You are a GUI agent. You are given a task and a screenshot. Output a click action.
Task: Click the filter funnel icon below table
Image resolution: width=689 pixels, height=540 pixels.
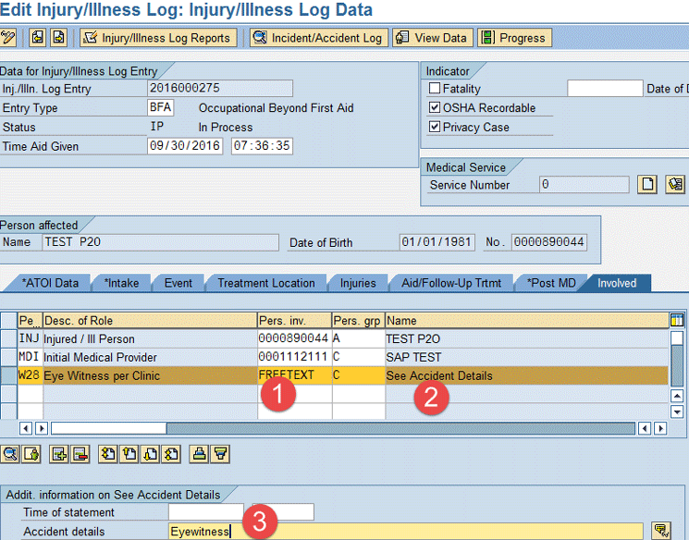click(220, 453)
